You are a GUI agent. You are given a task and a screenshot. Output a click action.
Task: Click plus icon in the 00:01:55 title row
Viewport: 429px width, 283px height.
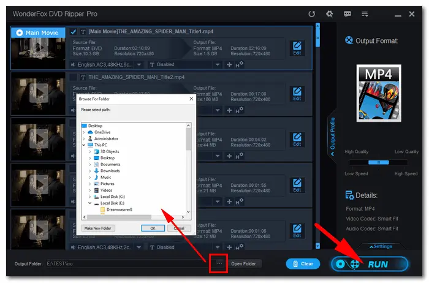[x=229, y=202]
